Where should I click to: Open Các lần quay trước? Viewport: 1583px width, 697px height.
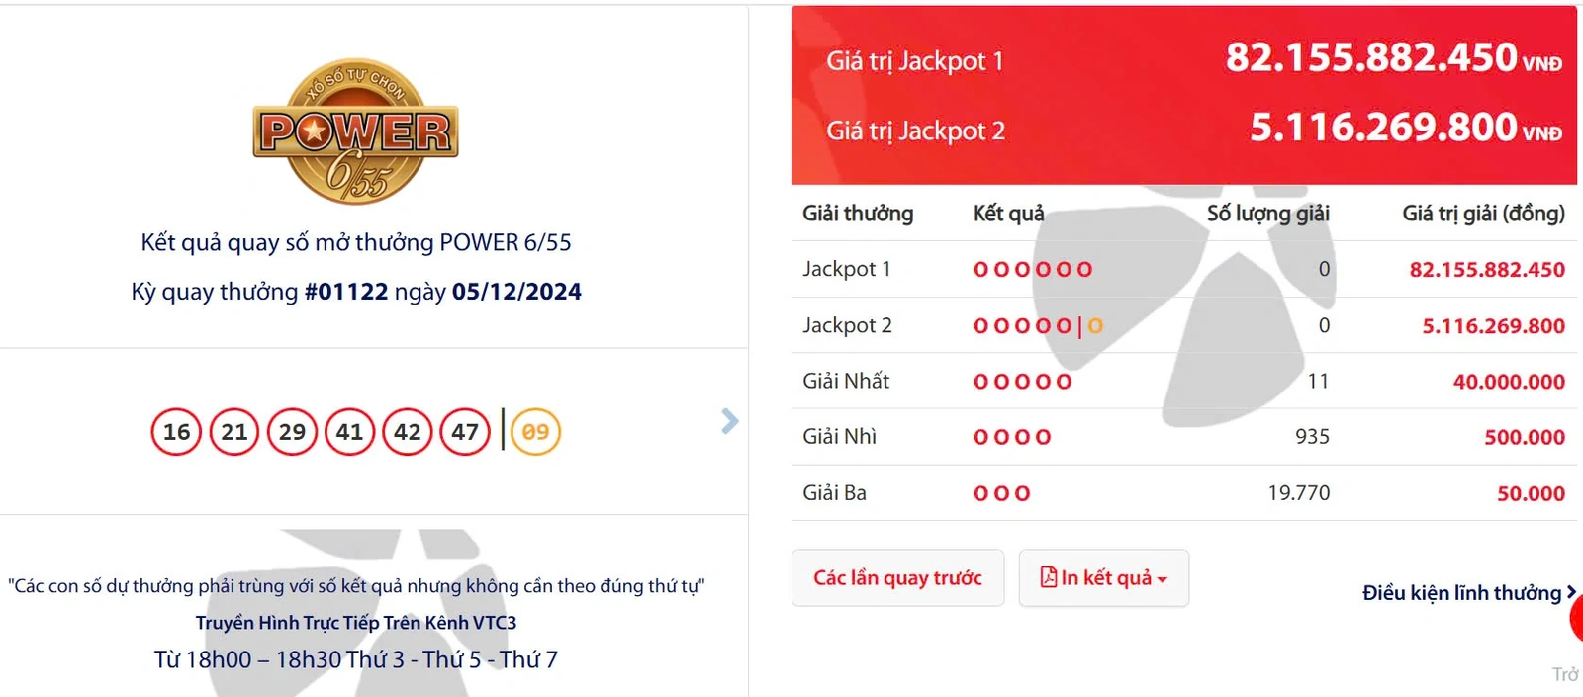tap(896, 577)
